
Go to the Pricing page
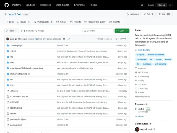coord(93,5)
